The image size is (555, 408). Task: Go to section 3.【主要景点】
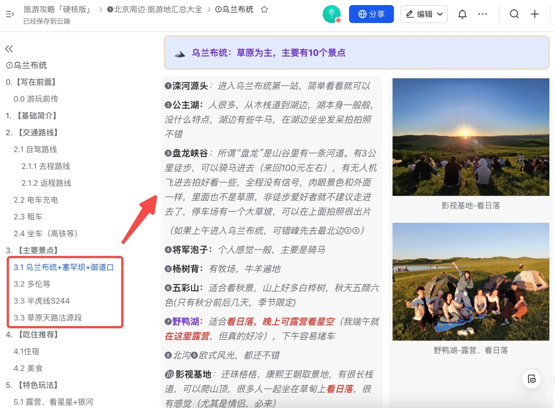pyautogui.click(x=33, y=250)
